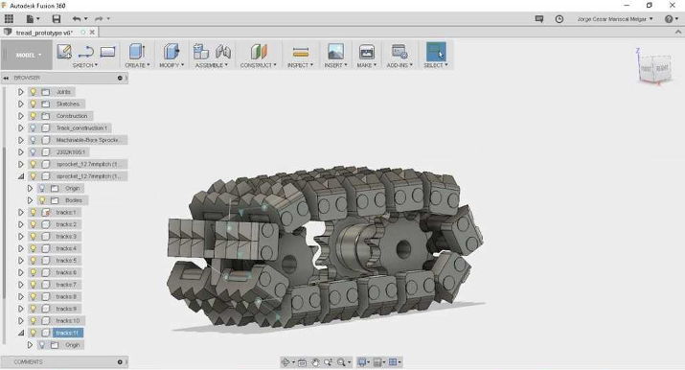
Task: Select the tracks:10 tree item
Action: 68,321
